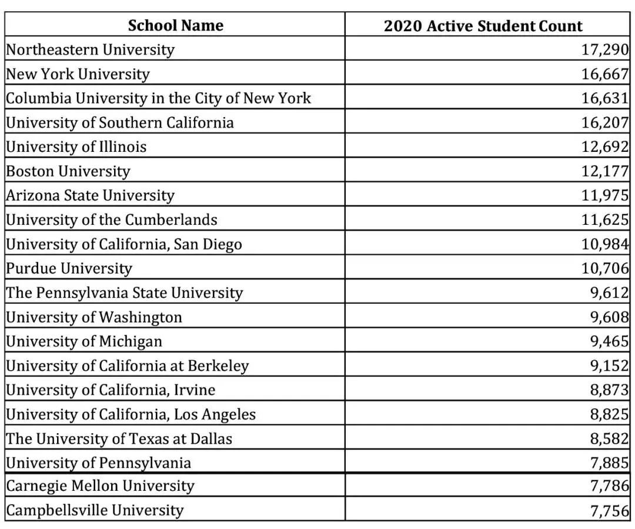Screen dimensions: 635x529
Task: Click the Carnegie Mellon University cell
Action: (100, 486)
